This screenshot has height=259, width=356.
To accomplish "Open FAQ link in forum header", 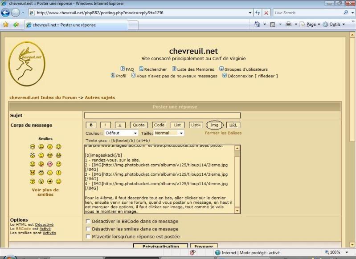I will [x=130, y=69].
